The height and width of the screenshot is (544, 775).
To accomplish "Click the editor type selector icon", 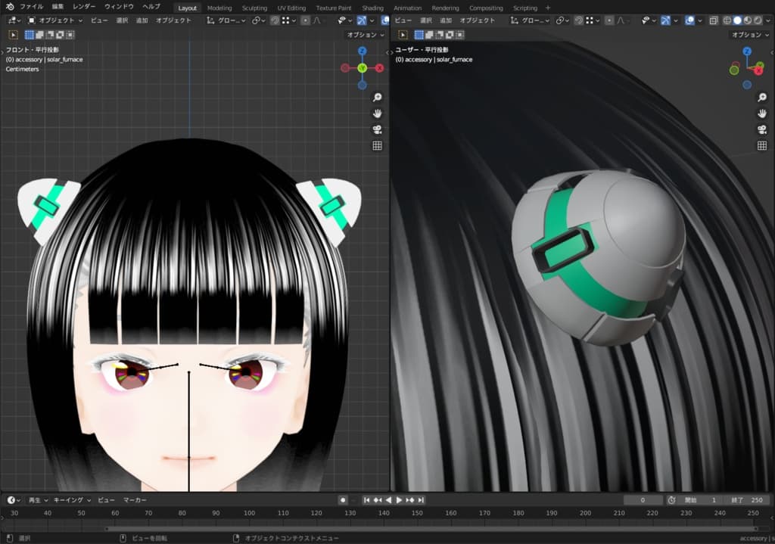I will (x=14, y=21).
